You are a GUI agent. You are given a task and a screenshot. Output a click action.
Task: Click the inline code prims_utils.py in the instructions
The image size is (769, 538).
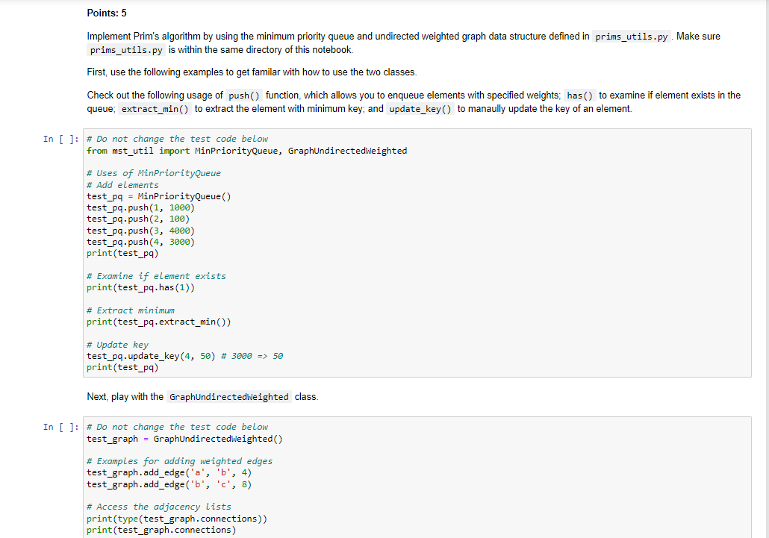coord(631,36)
